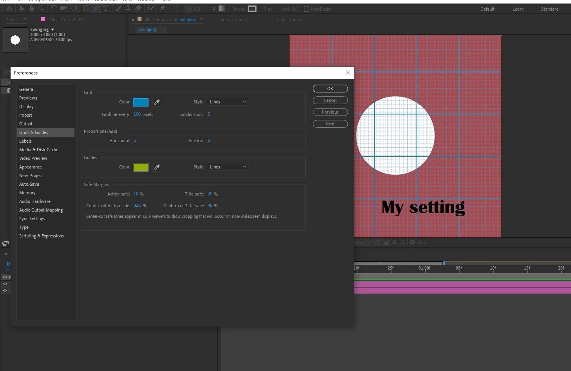Select the Rotation tool
Screen dimensions: 571x371
point(54,9)
